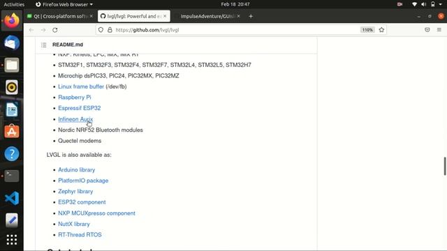Open the battery indicator in the top bar
This screenshot has width=447, height=251.
coord(433,4)
